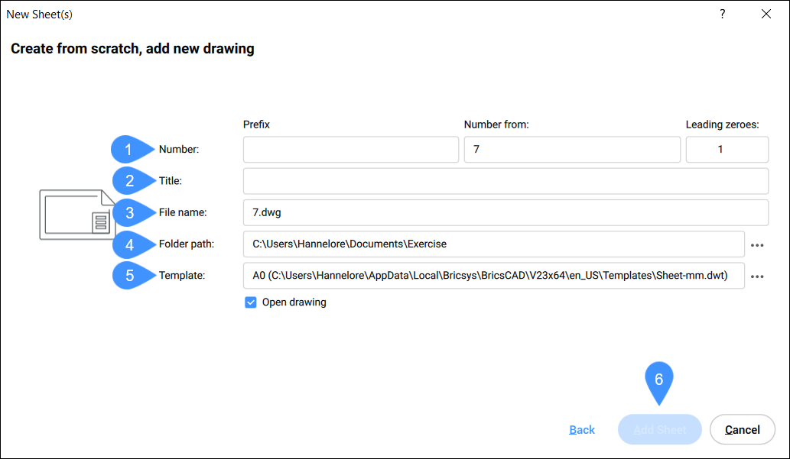Viewport: 790px width, 459px height.
Task: Open the dialog help question mark
Action: click(723, 15)
